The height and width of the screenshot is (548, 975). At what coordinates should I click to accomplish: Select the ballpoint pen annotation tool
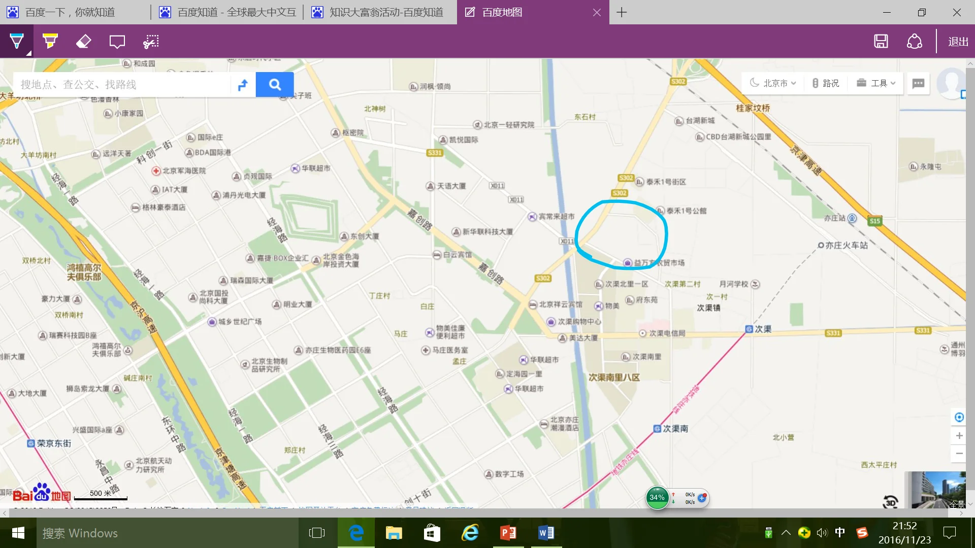pyautogui.click(x=16, y=41)
